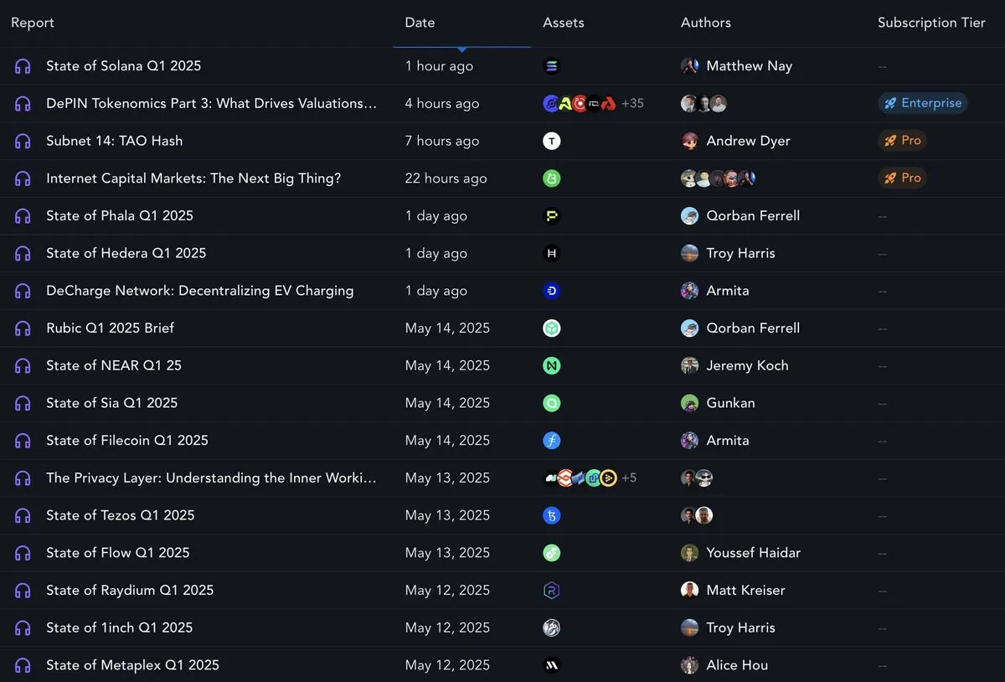Open DeCharge Network: Decentralizing EV Charging
This screenshot has height=682, width=1005.
200,291
